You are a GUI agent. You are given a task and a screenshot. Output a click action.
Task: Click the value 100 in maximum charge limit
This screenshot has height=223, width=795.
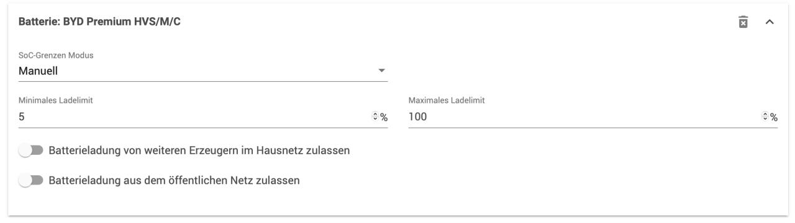[418, 116]
